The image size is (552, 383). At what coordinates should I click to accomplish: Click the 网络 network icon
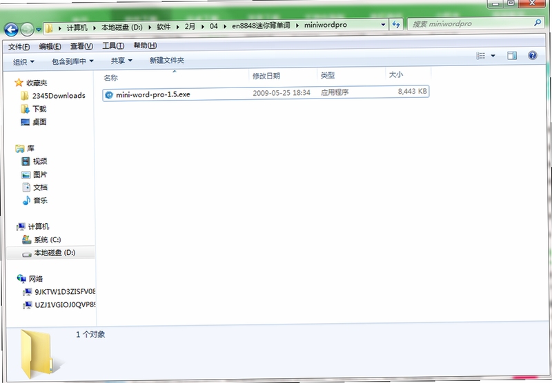point(21,280)
